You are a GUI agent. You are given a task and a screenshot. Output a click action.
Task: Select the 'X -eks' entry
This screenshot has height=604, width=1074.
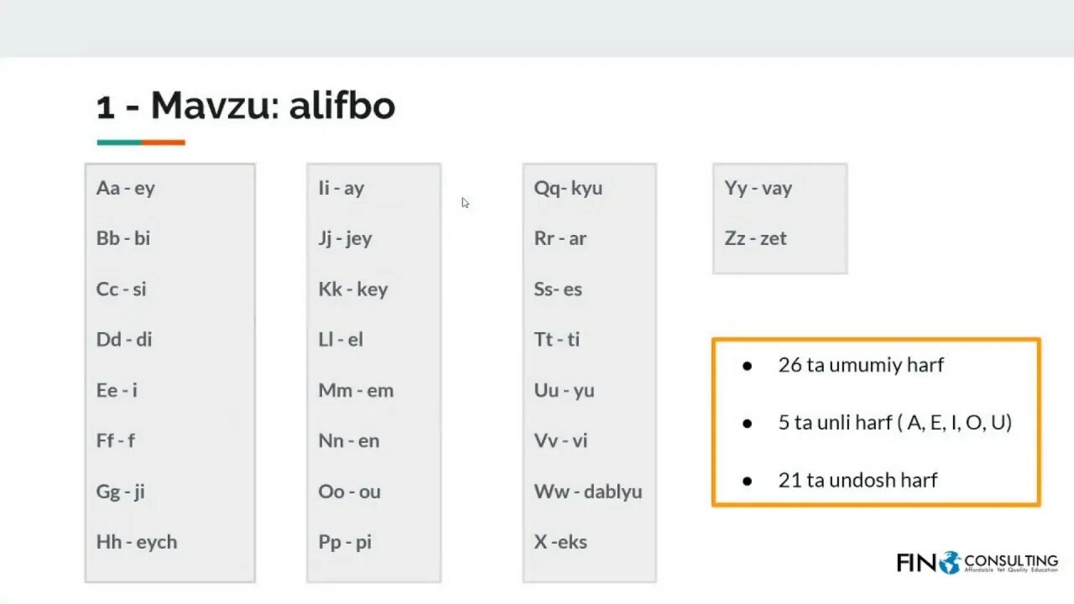tap(560, 542)
